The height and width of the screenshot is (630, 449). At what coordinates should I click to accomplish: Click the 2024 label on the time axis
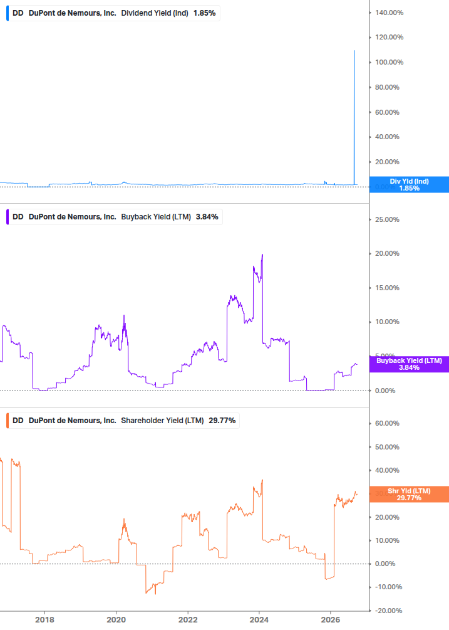coord(259,619)
